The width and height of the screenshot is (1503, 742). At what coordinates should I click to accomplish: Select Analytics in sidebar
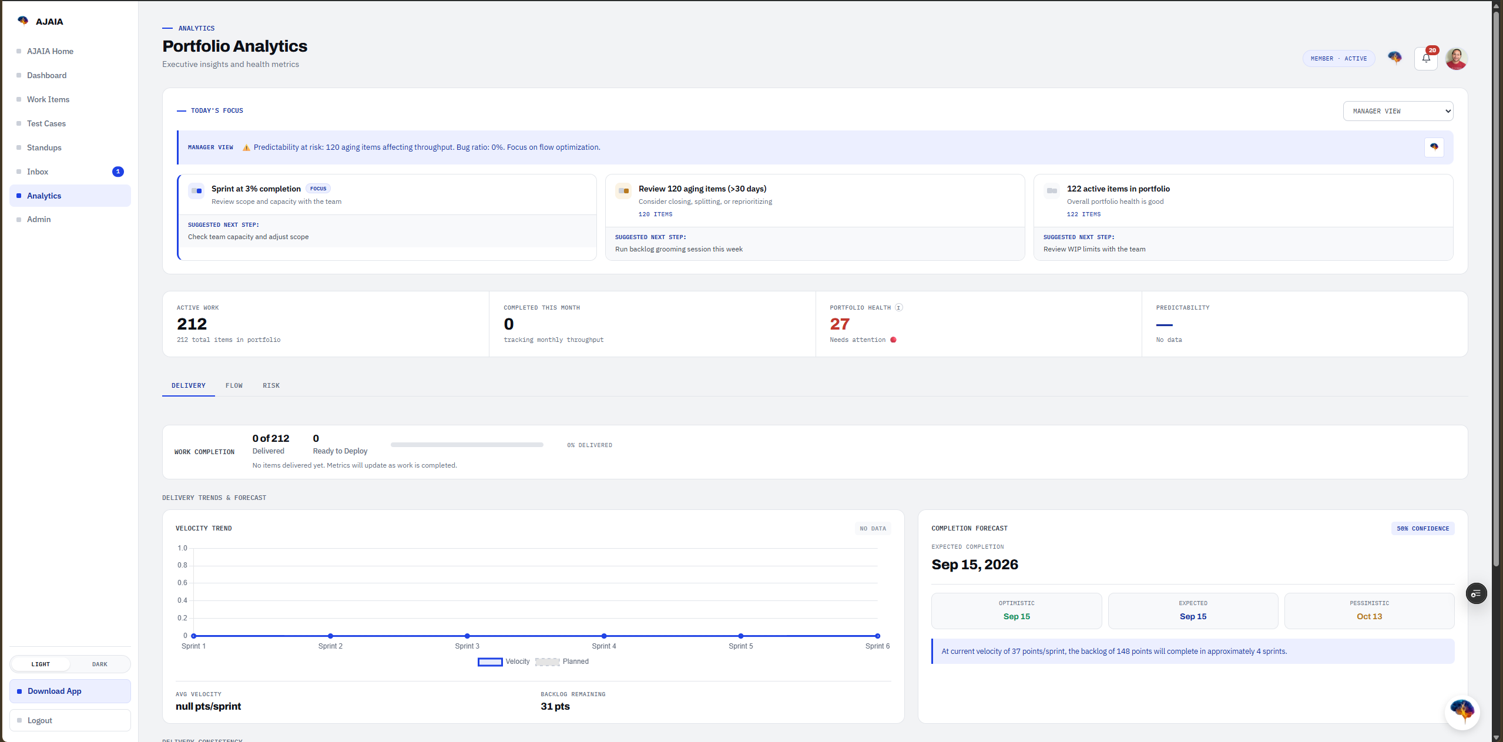(x=70, y=196)
